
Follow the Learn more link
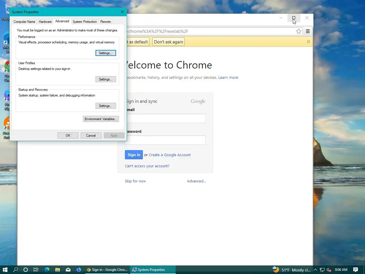tap(228, 77)
